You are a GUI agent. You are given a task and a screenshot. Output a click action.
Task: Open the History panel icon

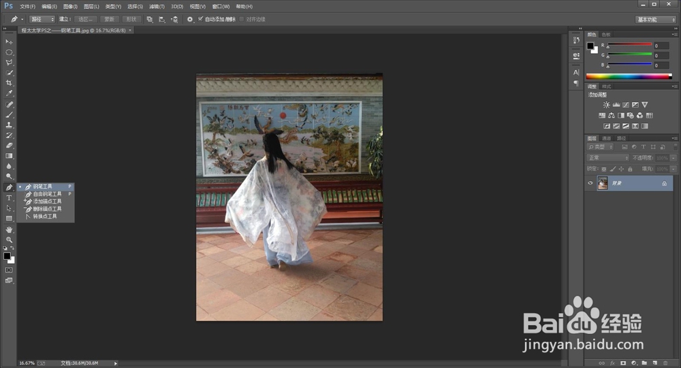tap(576, 40)
